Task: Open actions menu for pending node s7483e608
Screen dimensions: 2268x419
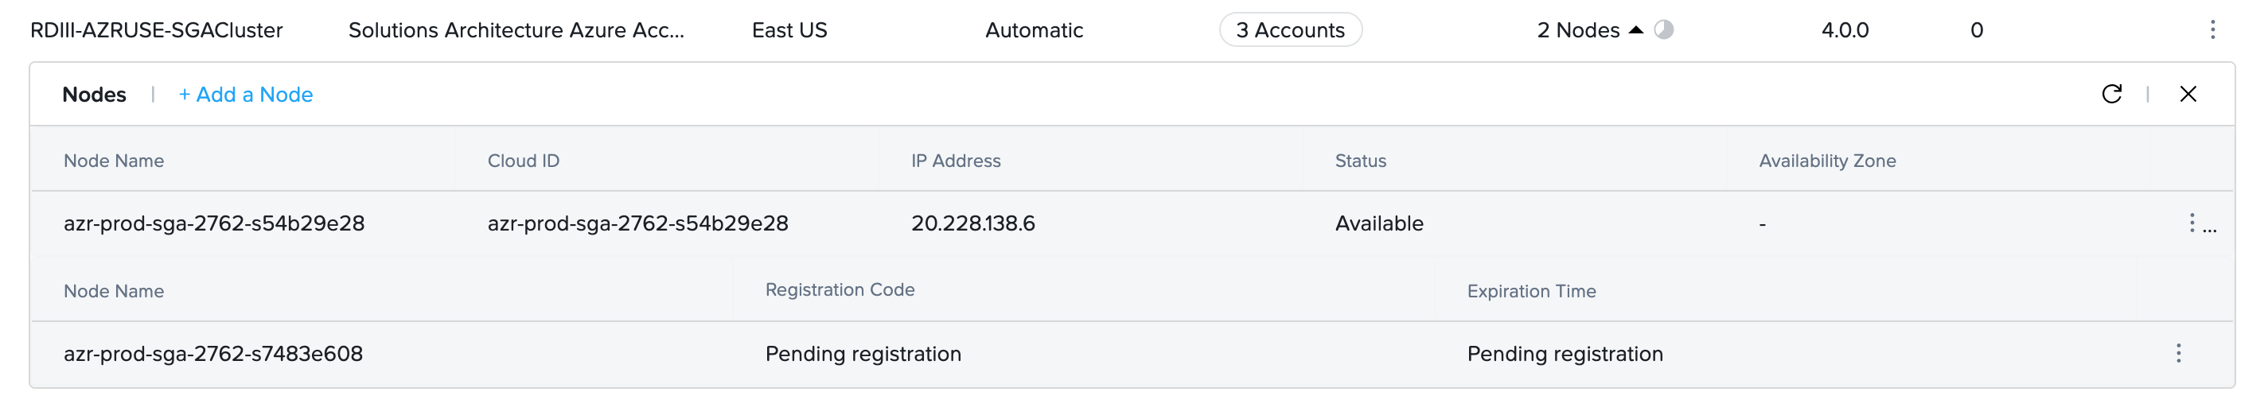Action: click(x=2178, y=353)
